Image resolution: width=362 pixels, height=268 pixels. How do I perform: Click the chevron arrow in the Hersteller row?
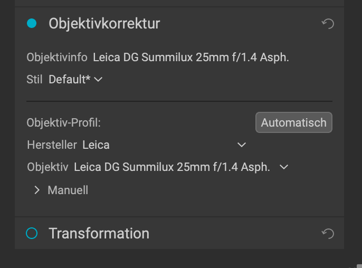242,145
